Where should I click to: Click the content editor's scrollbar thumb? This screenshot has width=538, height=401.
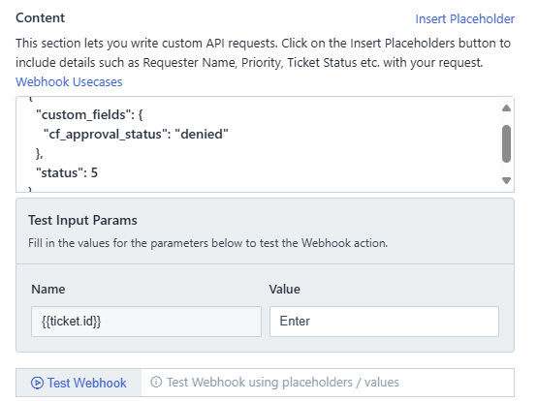click(x=506, y=143)
